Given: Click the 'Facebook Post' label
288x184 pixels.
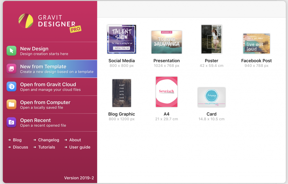Looking at the screenshot, I should pos(256,61).
